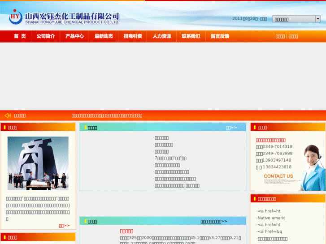The width and height of the screenshot is (326, 244).
Task: Go to 首页 home tab
Action: pyautogui.click(x=20, y=36)
